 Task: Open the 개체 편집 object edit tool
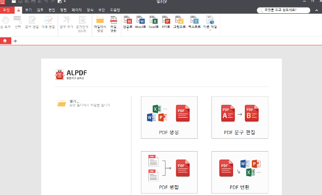point(48,22)
